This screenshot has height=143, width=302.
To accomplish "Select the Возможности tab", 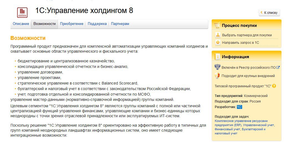I will point(45,24).
